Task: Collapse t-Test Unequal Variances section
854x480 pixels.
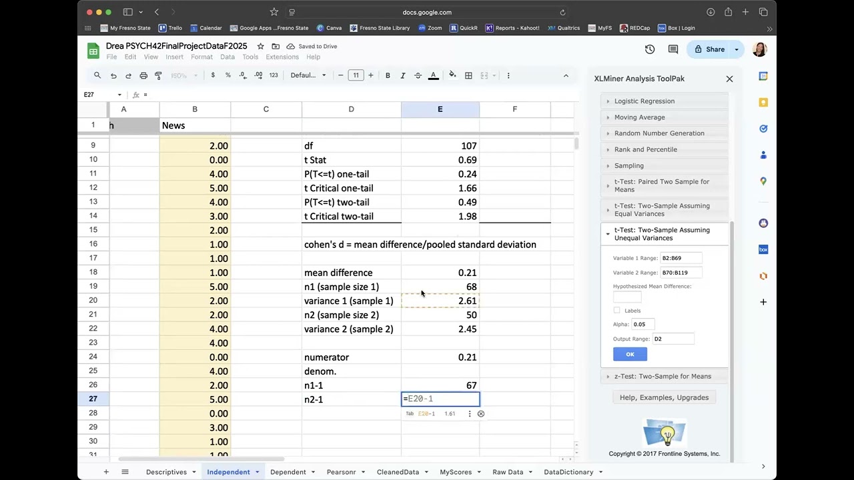Action: point(665,234)
